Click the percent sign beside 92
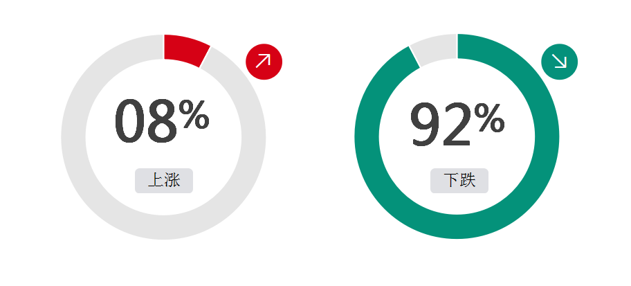 (x=489, y=118)
